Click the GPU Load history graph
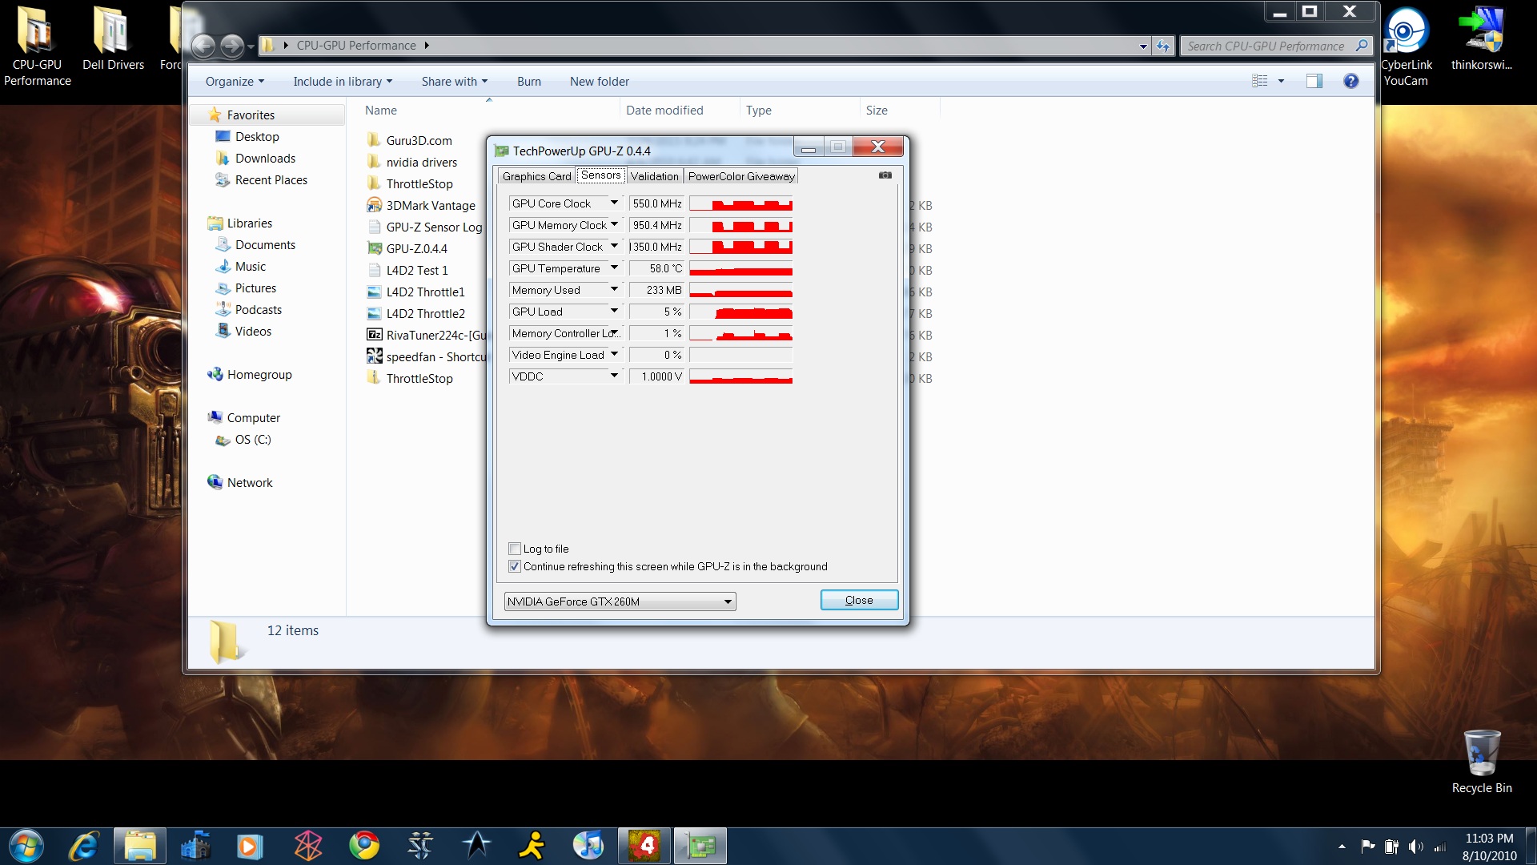Viewport: 1537px width, 865px height. coord(740,312)
